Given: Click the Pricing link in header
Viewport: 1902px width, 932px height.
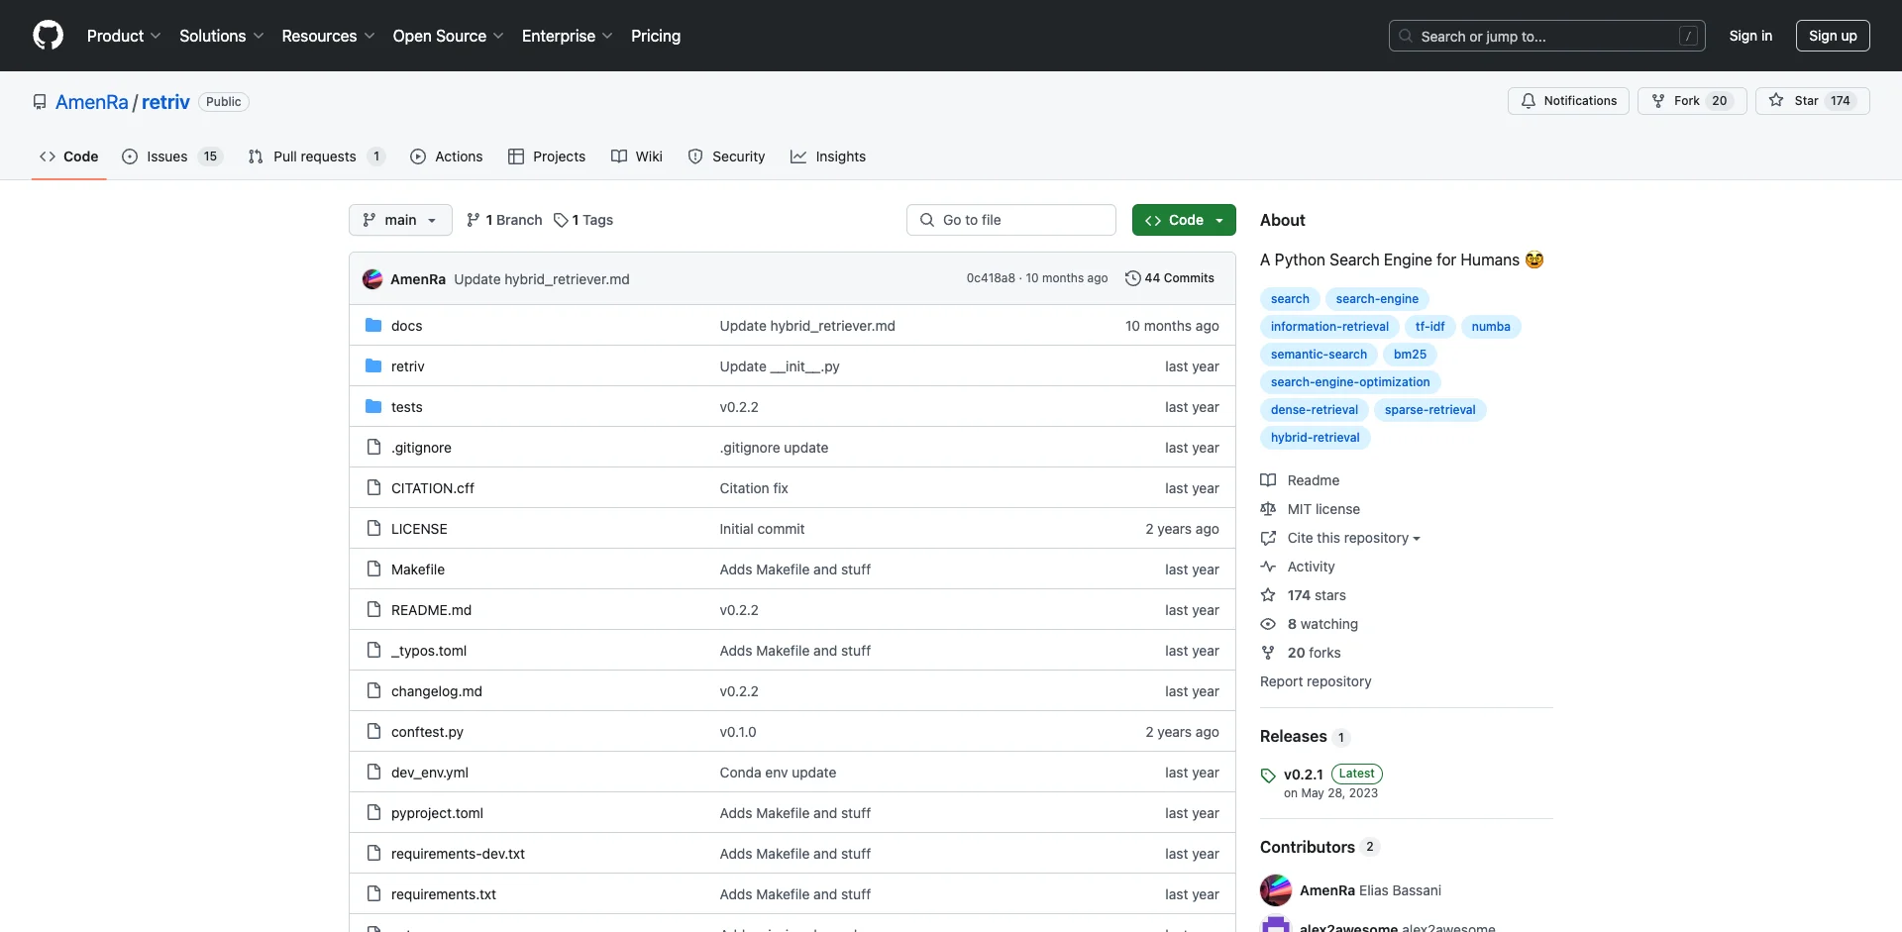Looking at the screenshot, I should click(x=656, y=36).
